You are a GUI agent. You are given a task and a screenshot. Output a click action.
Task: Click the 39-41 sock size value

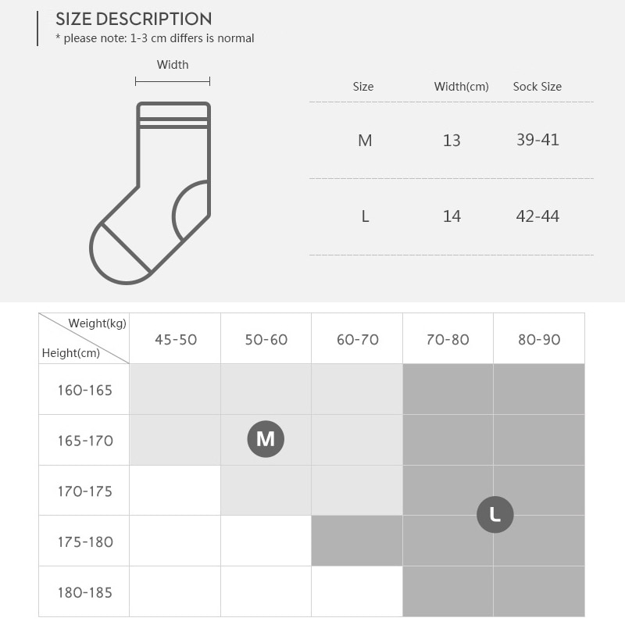click(x=537, y=140)
